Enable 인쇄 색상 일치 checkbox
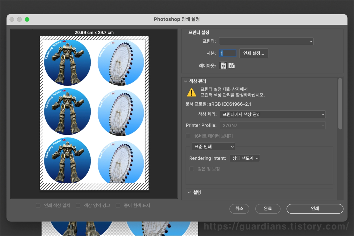Image resolution: width=354 pixels, height=236 pixels. click(38, 205)
